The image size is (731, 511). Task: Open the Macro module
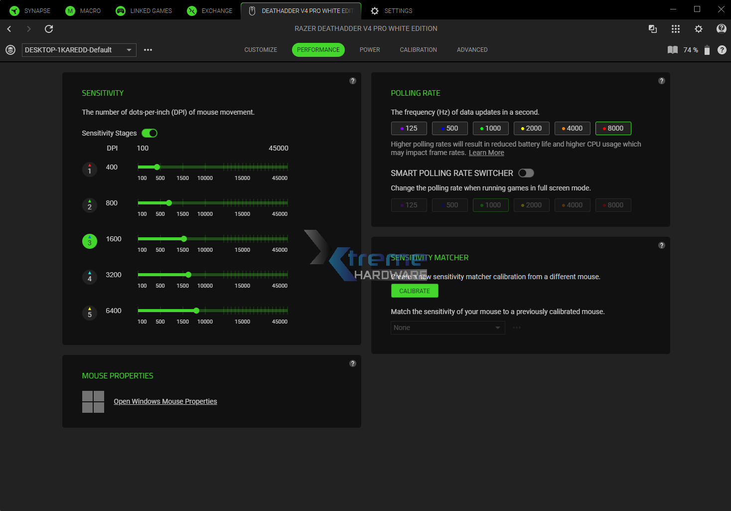[83, 10]
